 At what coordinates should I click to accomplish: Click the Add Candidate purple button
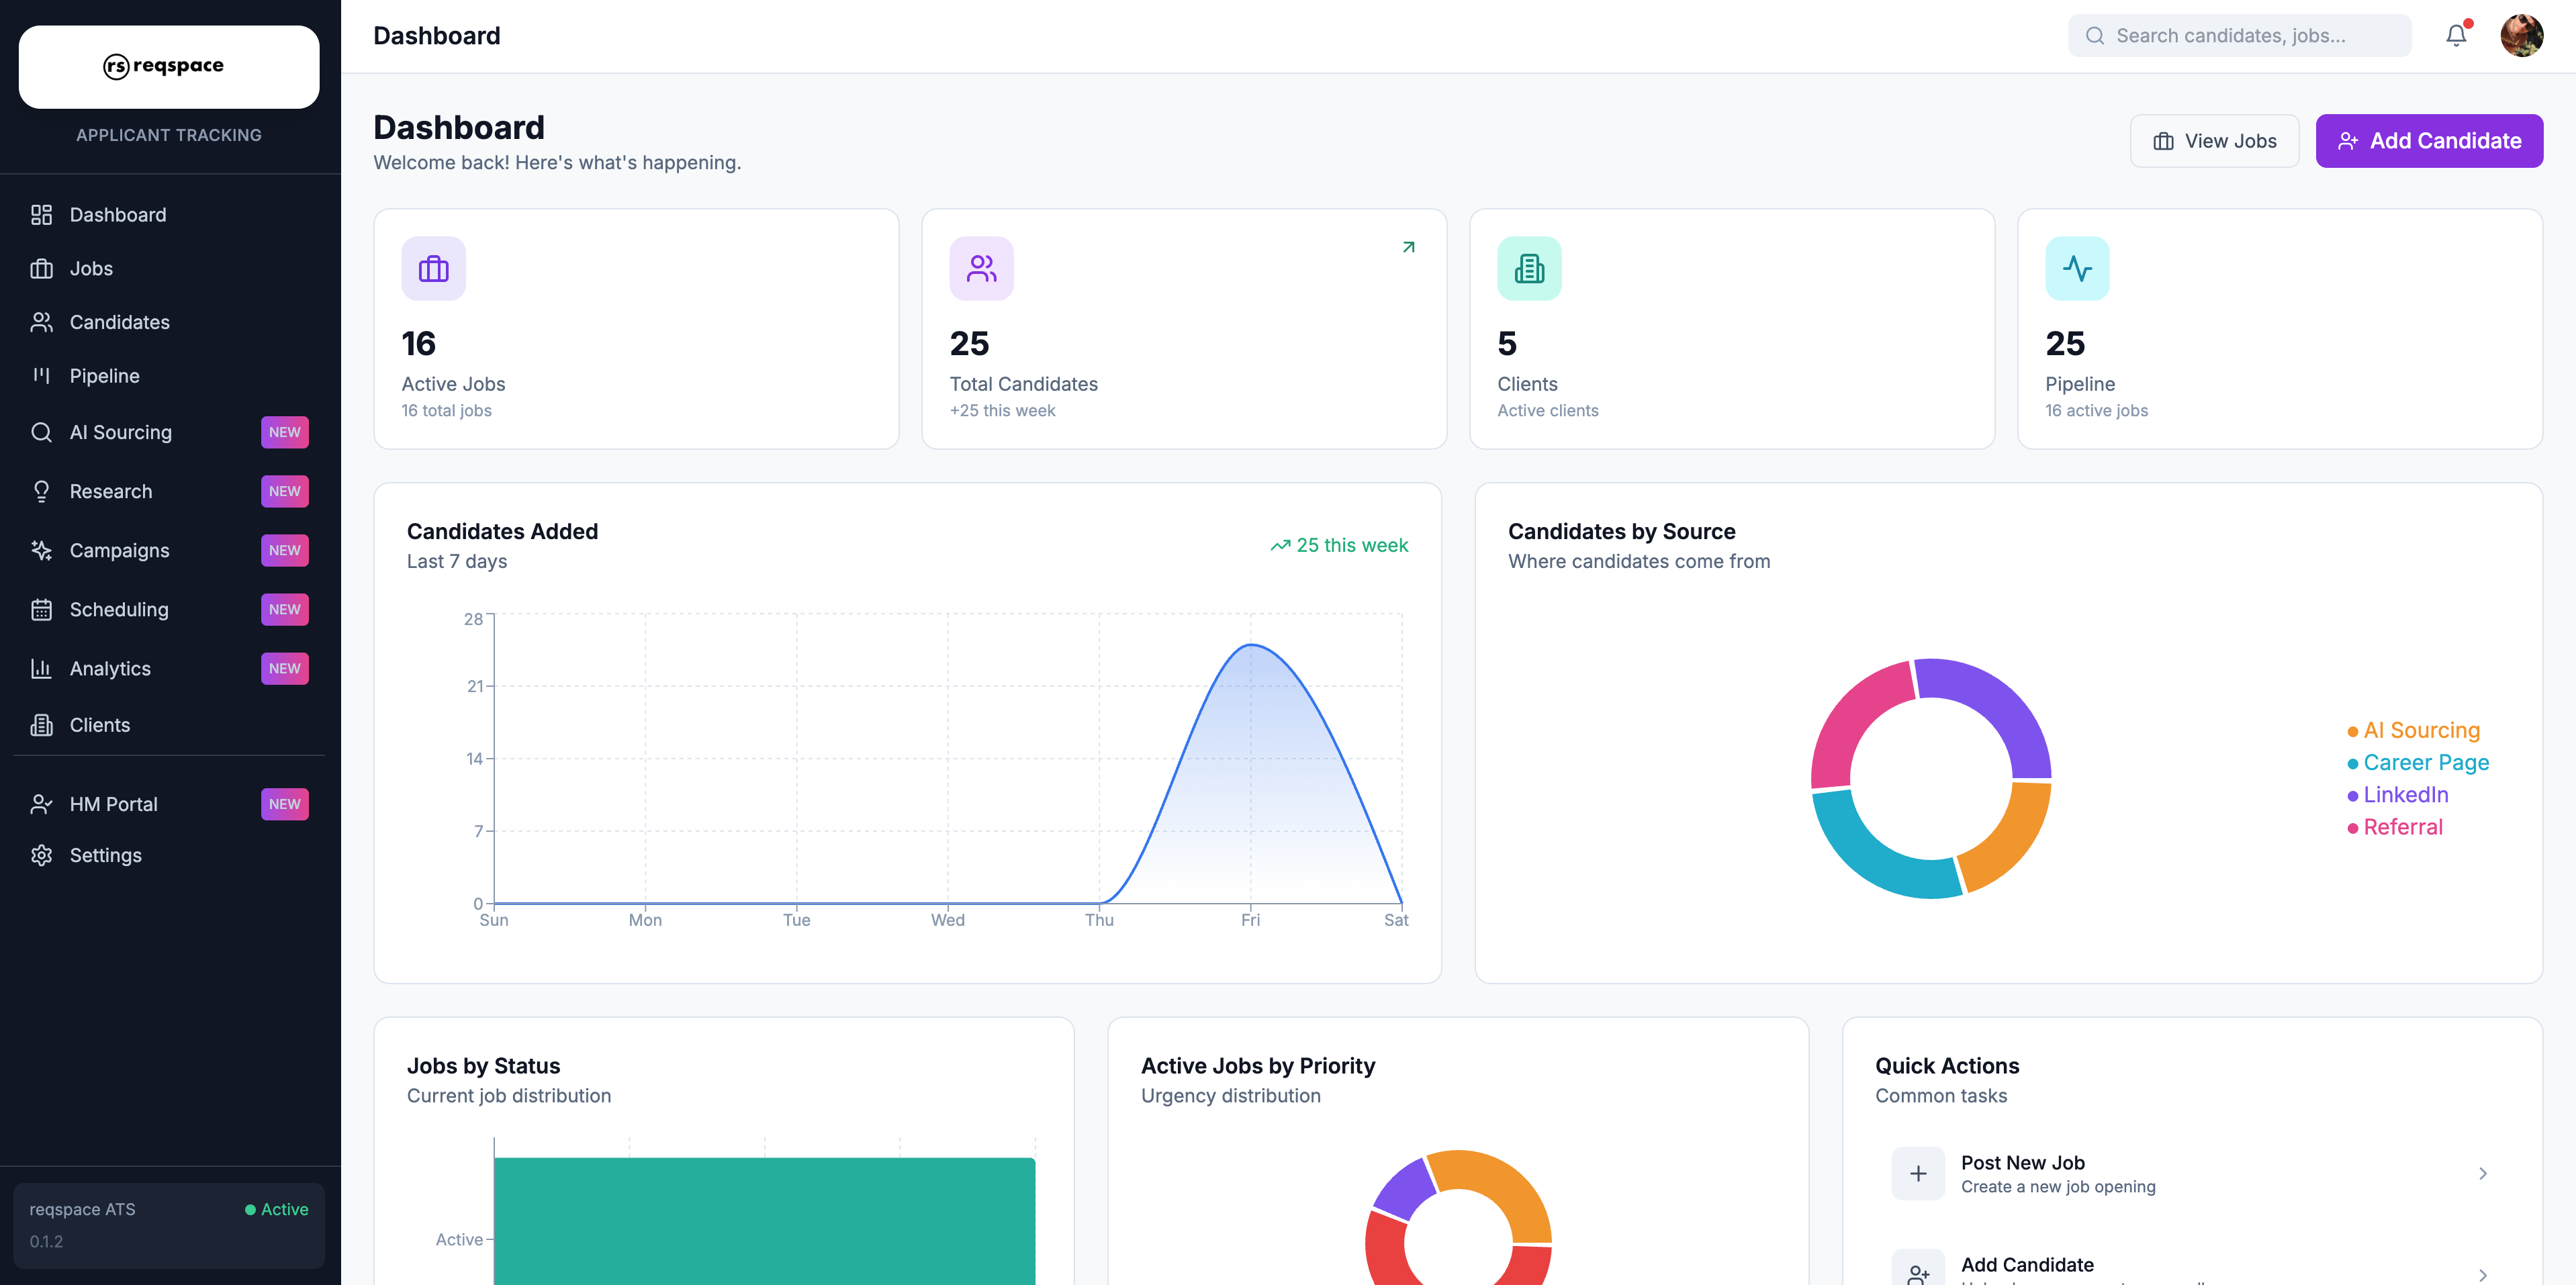pyautogui.click(x=2428, y=141)
